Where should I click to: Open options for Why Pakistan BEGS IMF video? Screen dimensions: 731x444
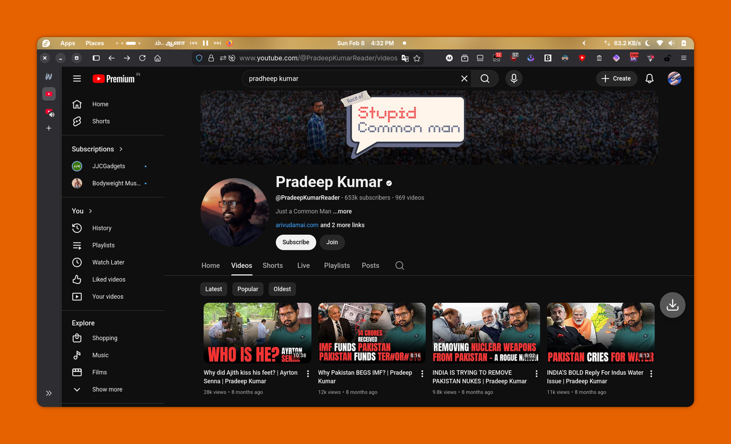422,374
